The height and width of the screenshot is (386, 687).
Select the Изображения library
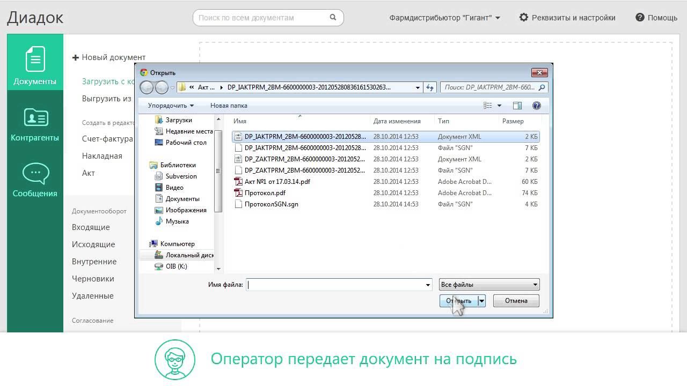[180, 210]
